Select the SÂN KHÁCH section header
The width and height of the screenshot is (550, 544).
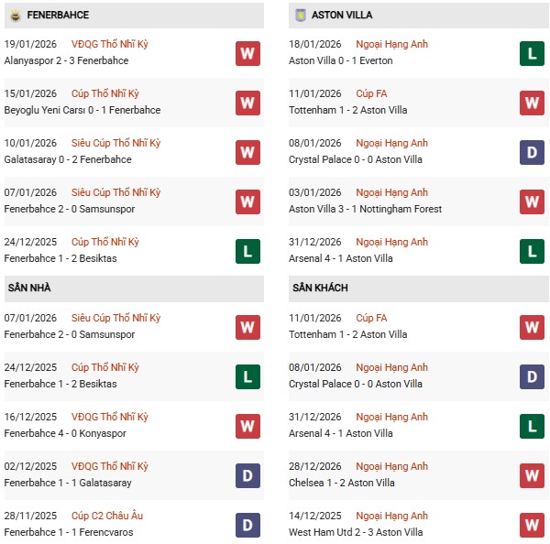click(320, 288)
